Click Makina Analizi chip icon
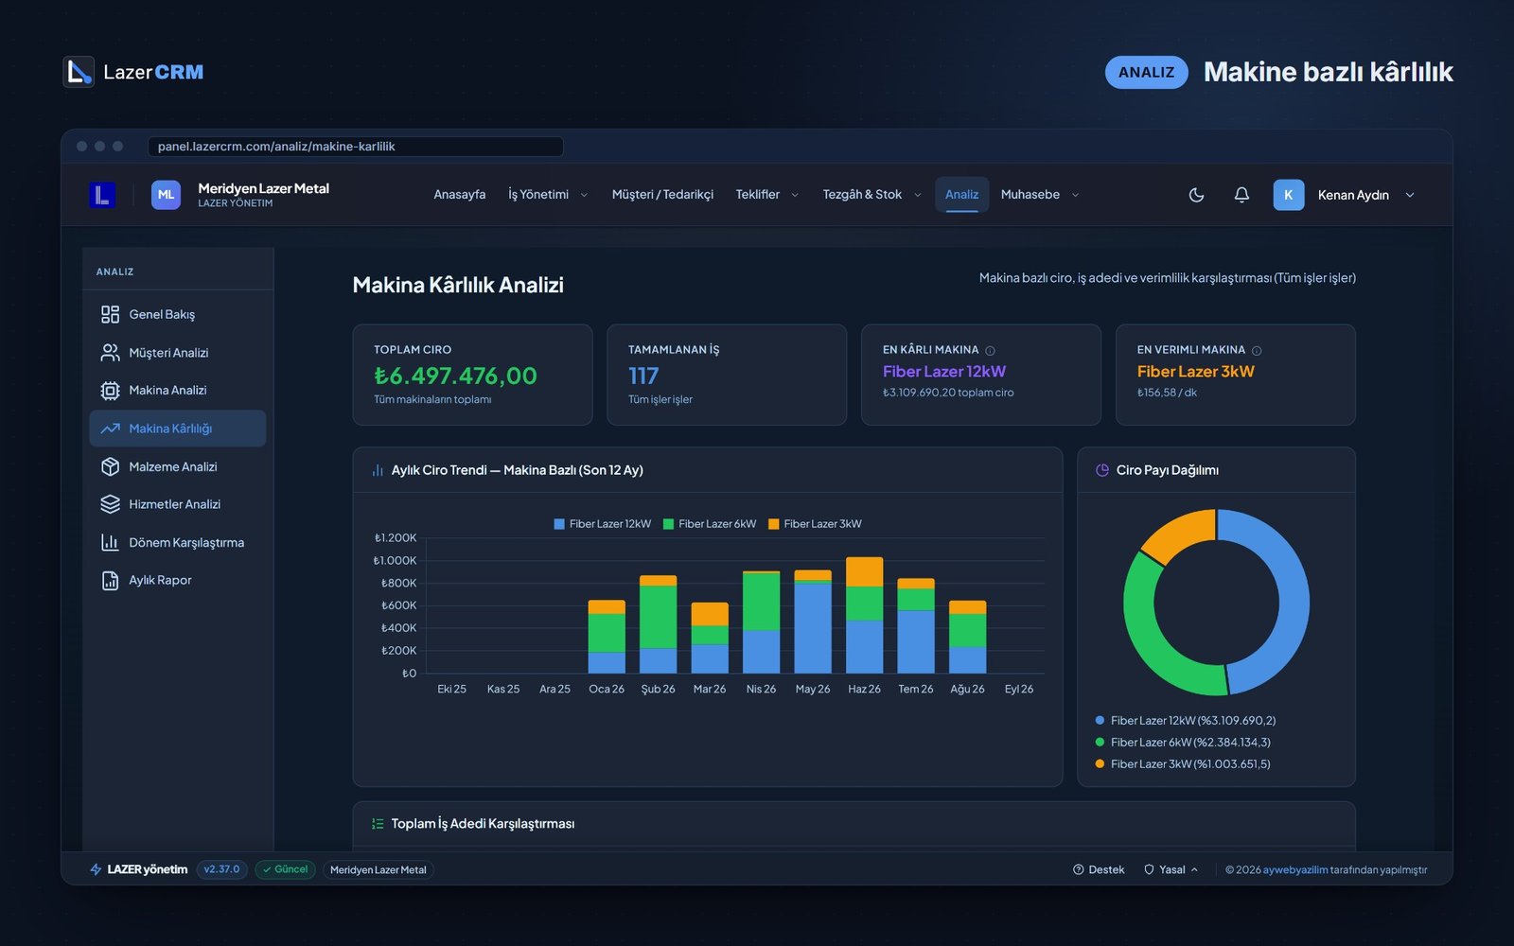This screenshot has width=1514, height=946. [x=110, y=391]
